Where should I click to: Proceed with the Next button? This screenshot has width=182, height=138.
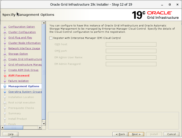[x=136, y=134]
